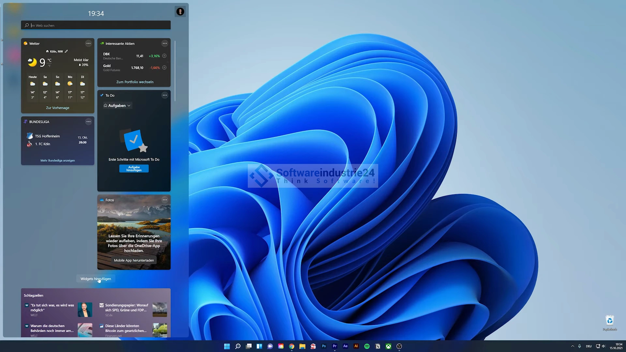Click Widgets hinzufügen button
The image size is (626, 352).
(x=96, y=279)
